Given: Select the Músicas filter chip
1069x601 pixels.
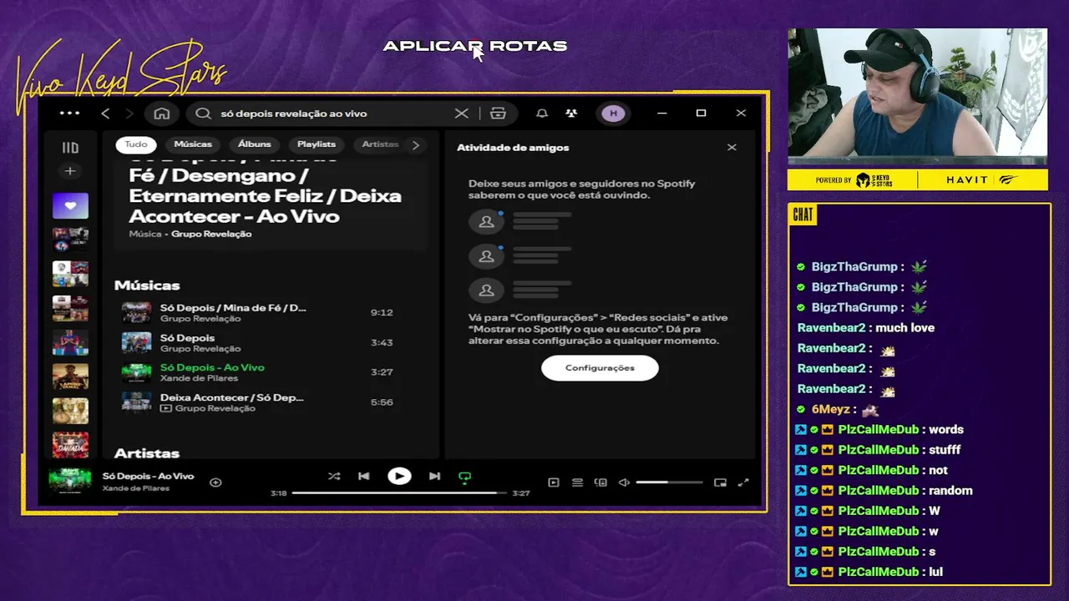Looking at the screenshot, I should point(193,144).
